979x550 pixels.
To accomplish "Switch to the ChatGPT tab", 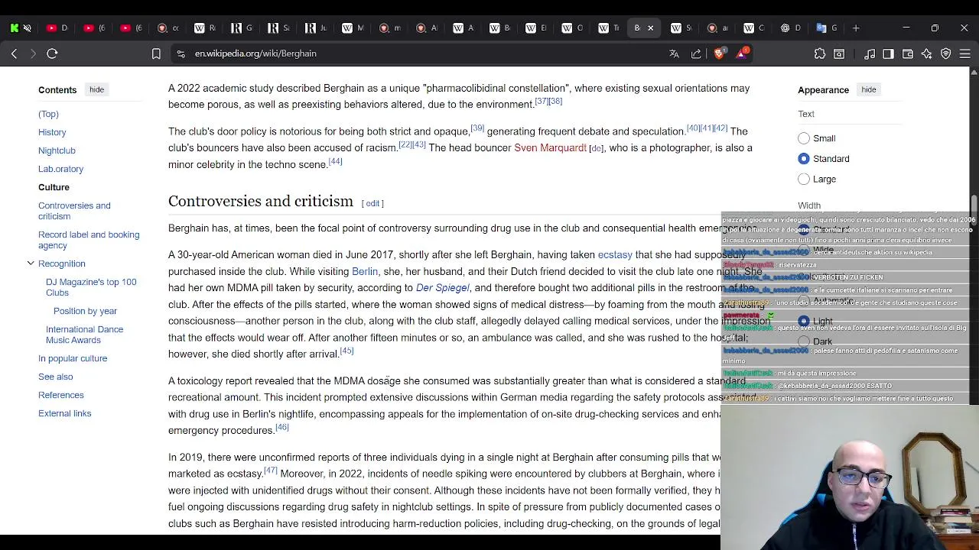I will coord(791,28).
